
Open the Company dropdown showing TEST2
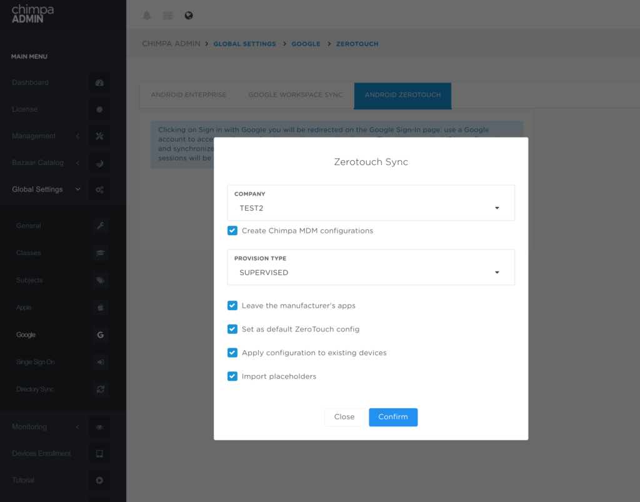click(x=371, y=203)
